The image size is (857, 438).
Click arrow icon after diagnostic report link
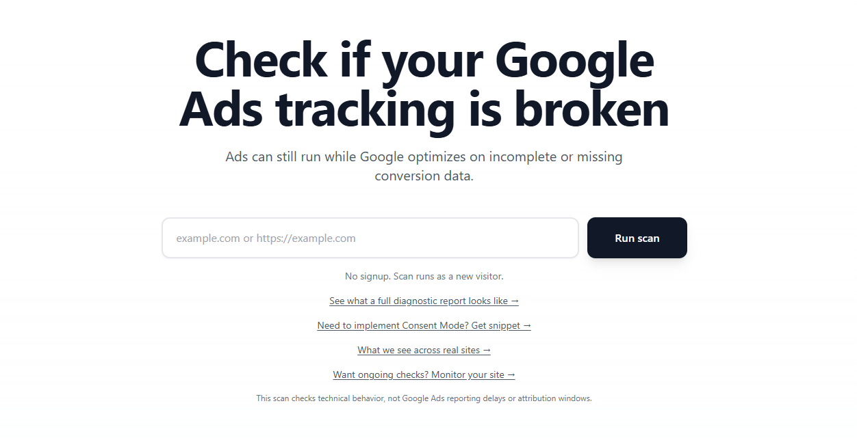point(515,301)
